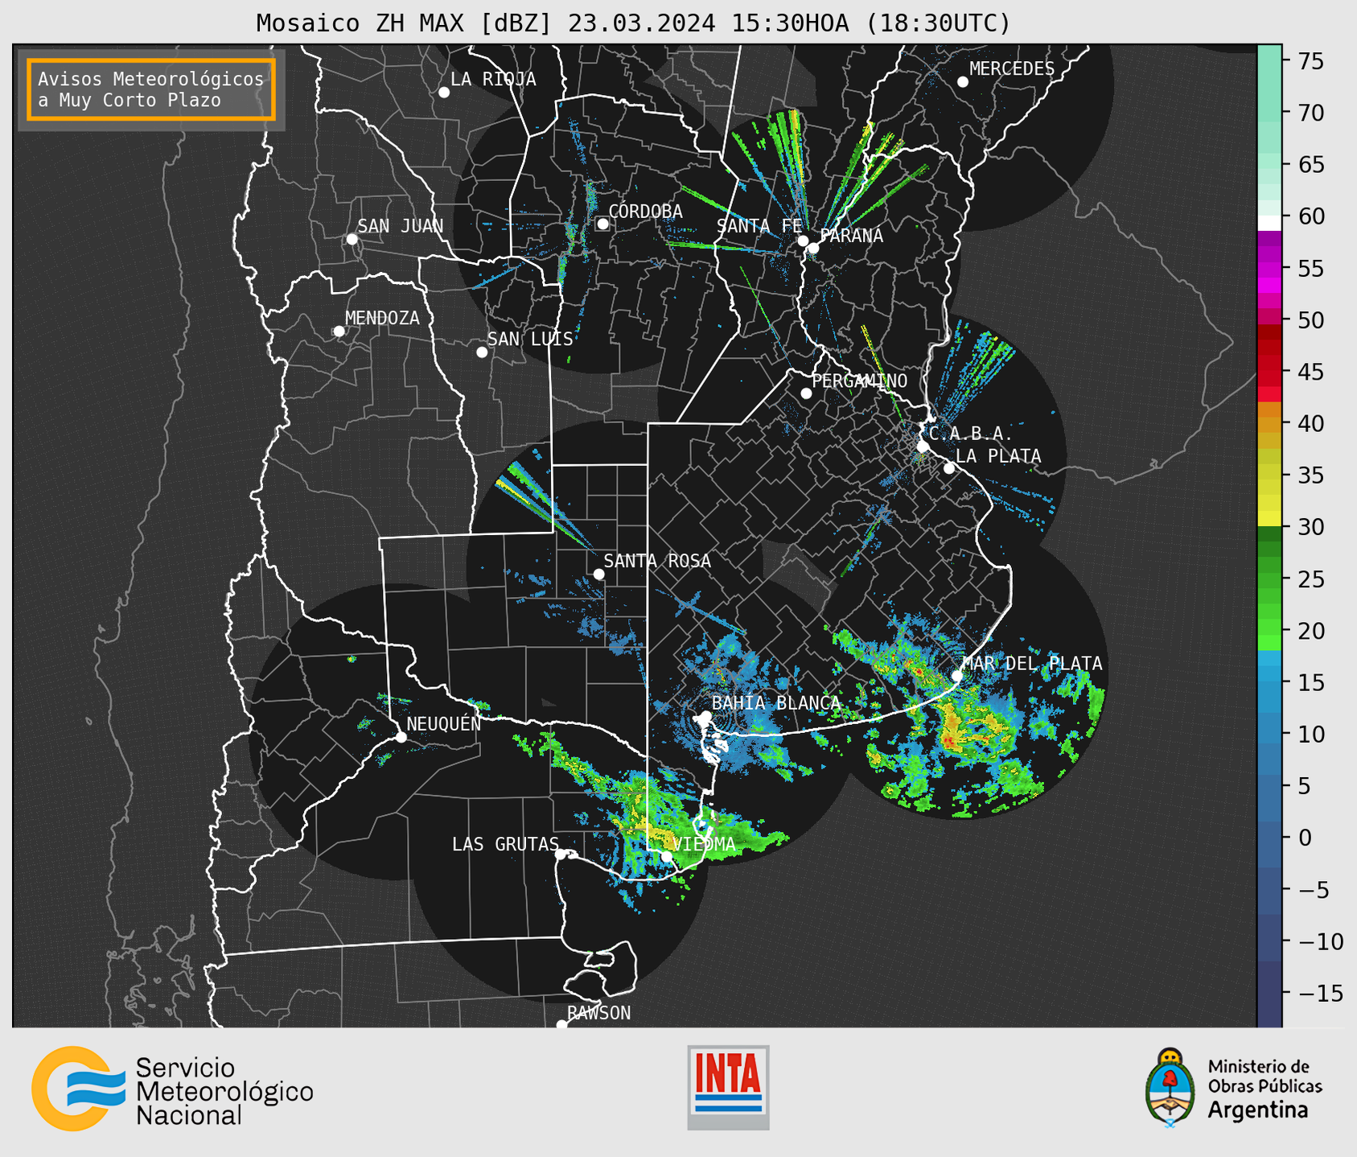Click the SAN JUAN city marker
This screenshot has height=1157, width=1357.
pos(352,239)
